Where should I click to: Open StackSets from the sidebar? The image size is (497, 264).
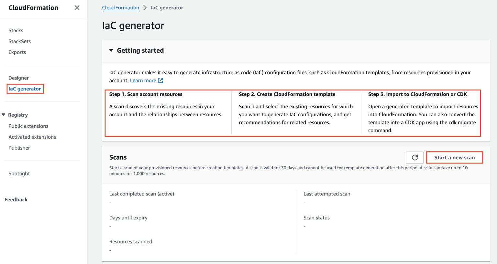[19, 41]
